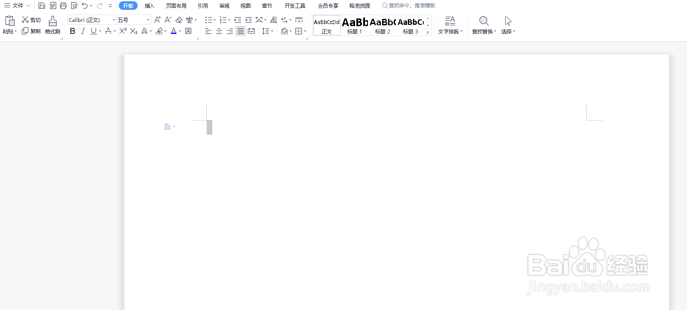Decrease font size with A- icon
687x310 pixels.
[x=168, y=20]
